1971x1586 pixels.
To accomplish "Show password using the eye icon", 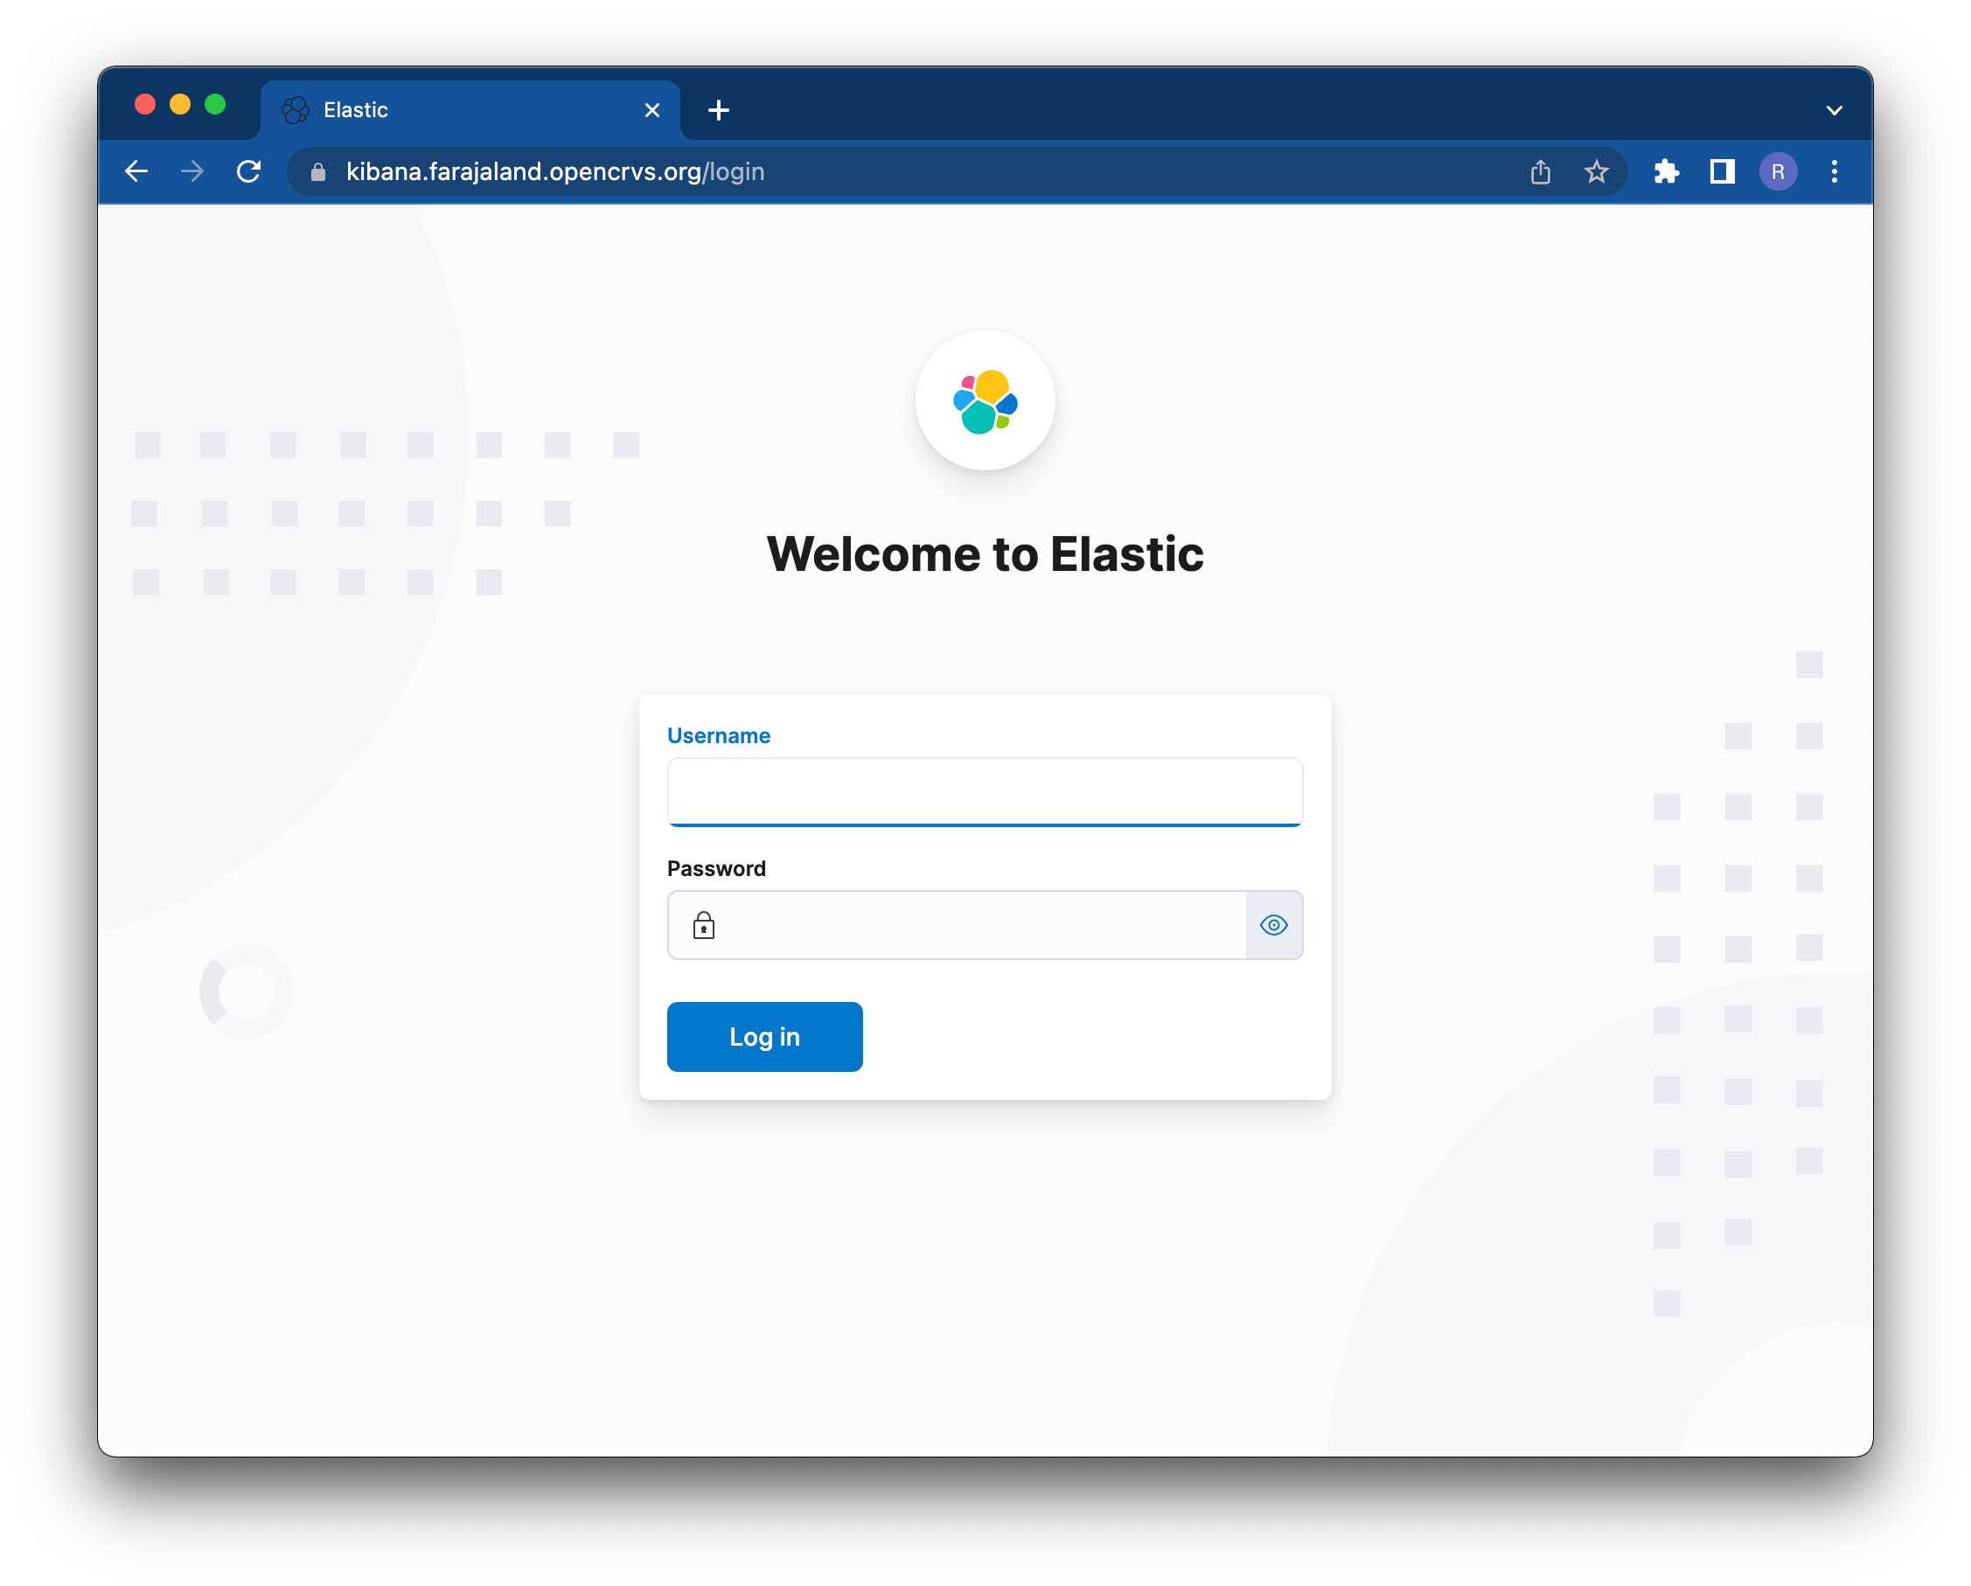I will point(1273,925).
